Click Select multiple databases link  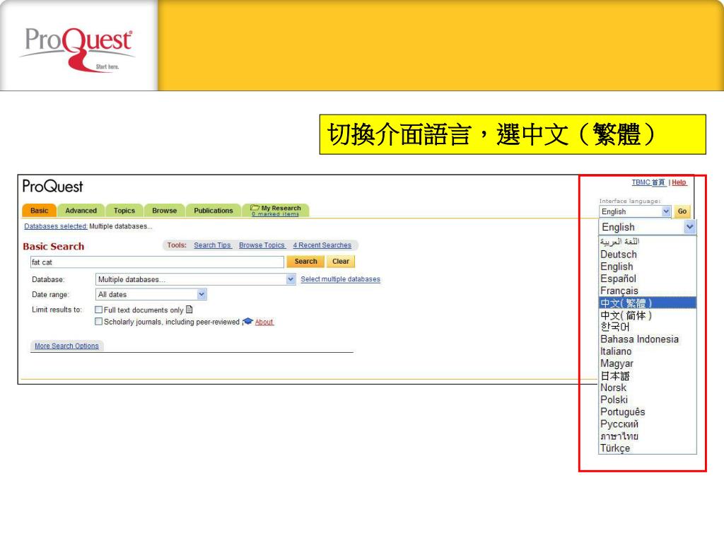pos(340,279)
